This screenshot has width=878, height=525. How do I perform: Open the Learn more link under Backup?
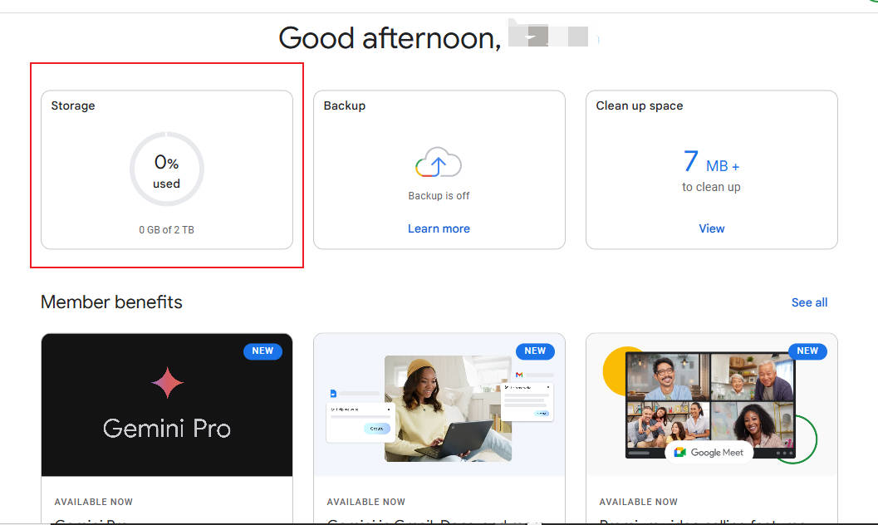[439, 228]
